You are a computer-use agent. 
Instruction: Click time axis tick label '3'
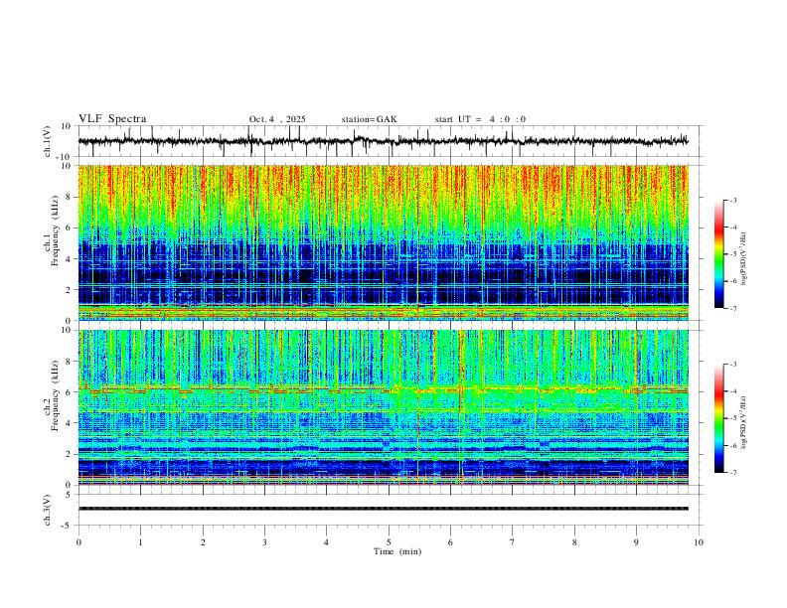pyautogui.click(x=264, y=542)
